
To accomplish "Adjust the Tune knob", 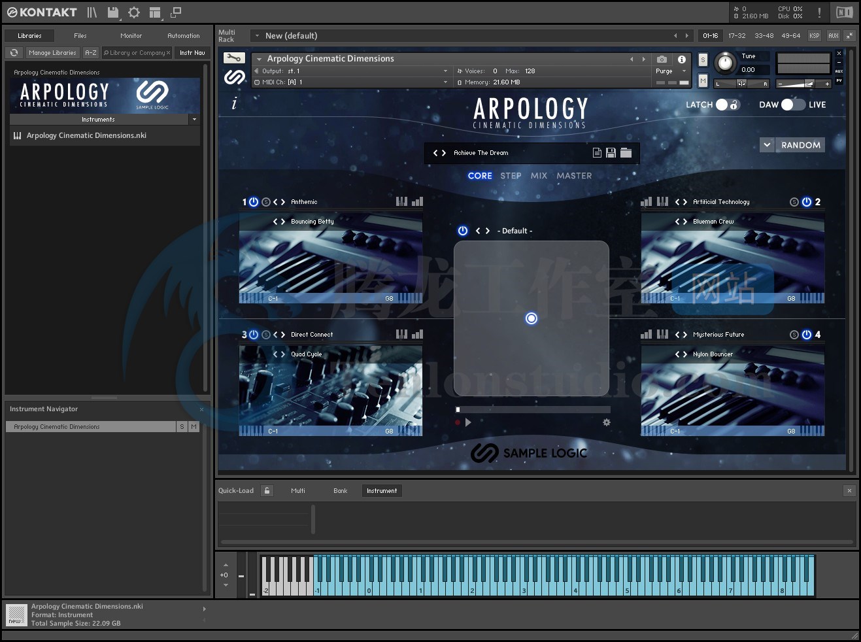I will (725, 63).
